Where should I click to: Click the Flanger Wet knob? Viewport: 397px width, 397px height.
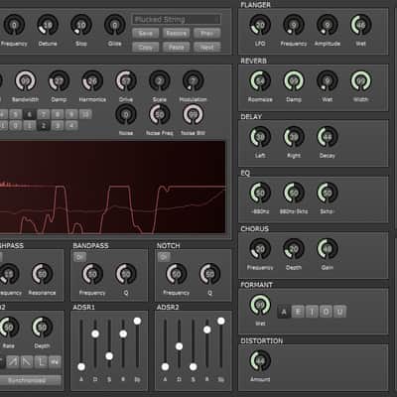point(361,25)
